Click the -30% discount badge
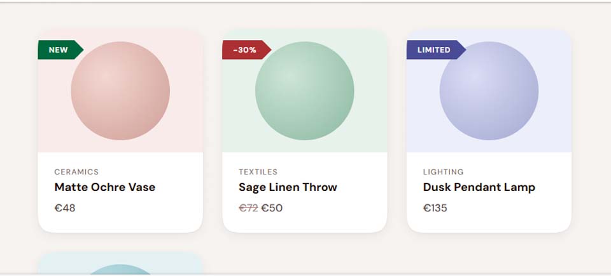Image resolution: width=611 pixels, height=276 pixels. [245, 50]
